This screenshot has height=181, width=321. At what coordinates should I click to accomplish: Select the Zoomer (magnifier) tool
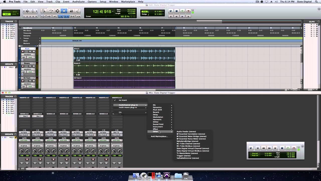[x=44, y=11]
